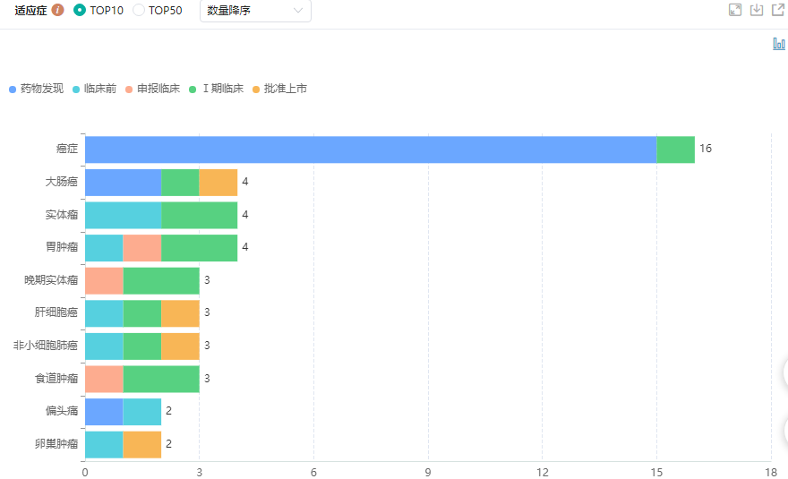Click the download chart icon
Viewport: 788px width, 479px height.
757,10
